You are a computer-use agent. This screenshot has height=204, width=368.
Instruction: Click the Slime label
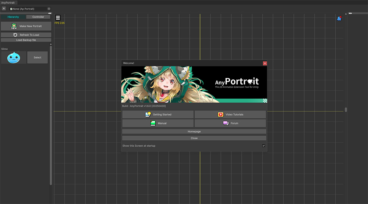[x=4, y=49]
